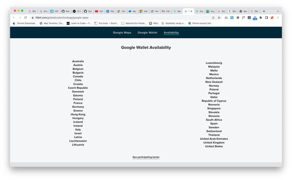Expand the tab search chevron
The image size is (292, 180).
(x=278, y=11)
